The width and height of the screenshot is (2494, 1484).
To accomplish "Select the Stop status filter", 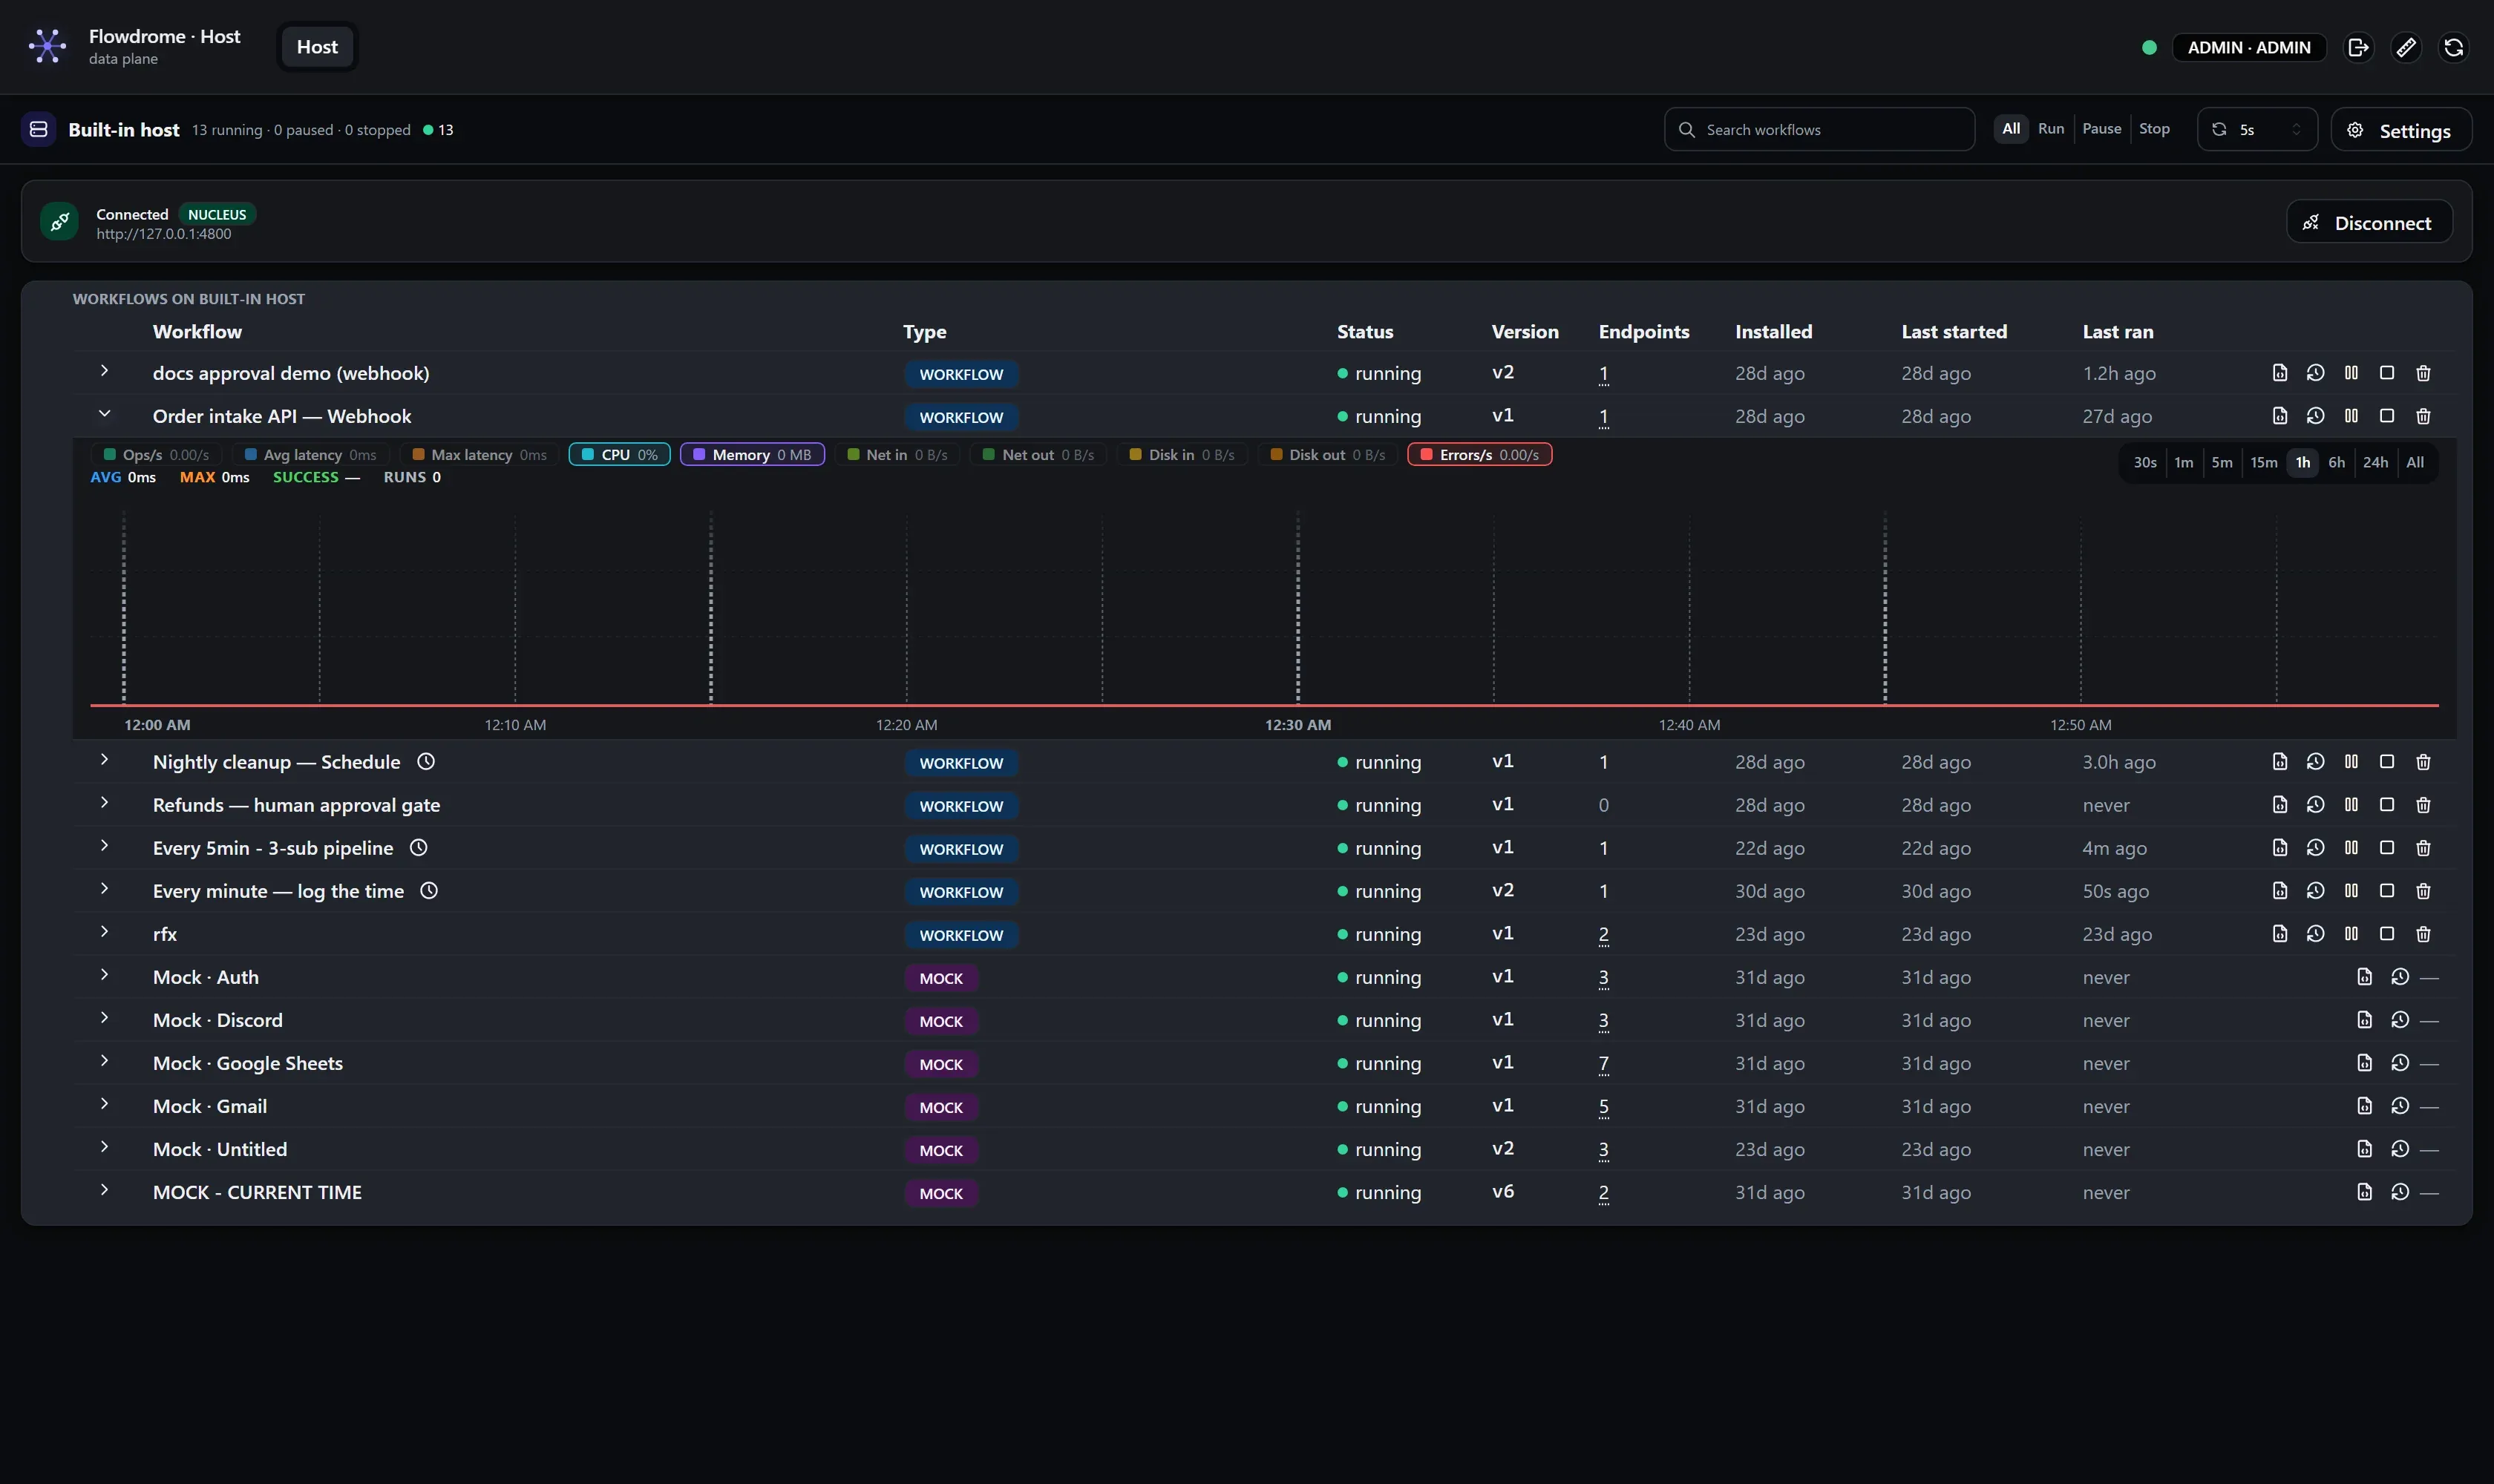I will pos(2154,129).
